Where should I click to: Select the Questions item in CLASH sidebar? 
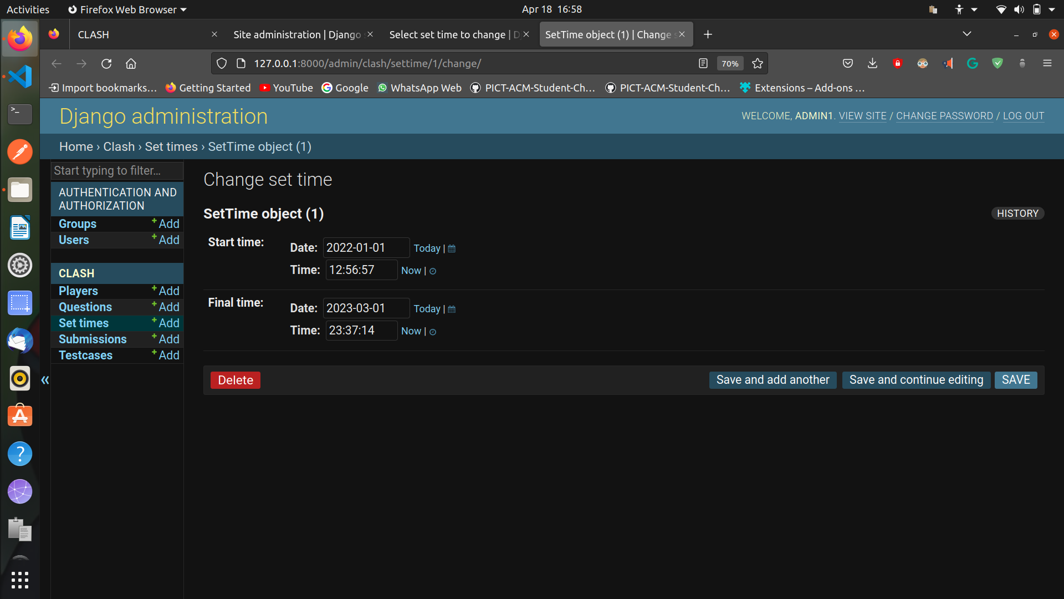click(85, 307)
